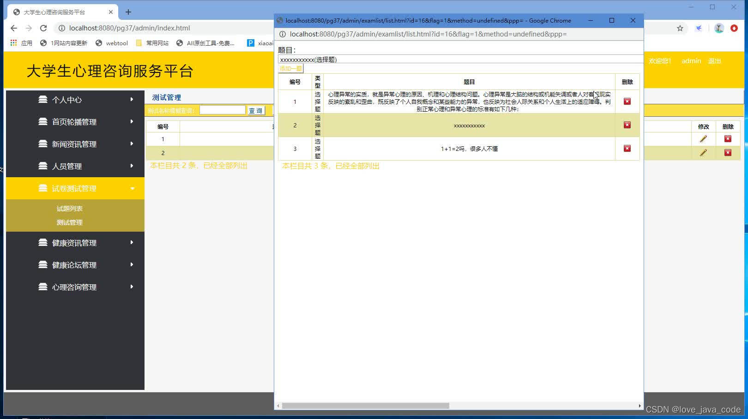
Task: Open the webtool bookmark
Action: [x=112, y=43]
